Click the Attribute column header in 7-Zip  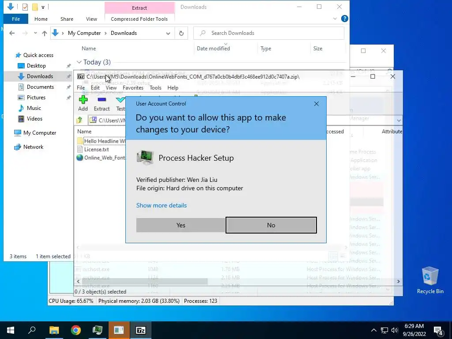click(x=392, y=132)
